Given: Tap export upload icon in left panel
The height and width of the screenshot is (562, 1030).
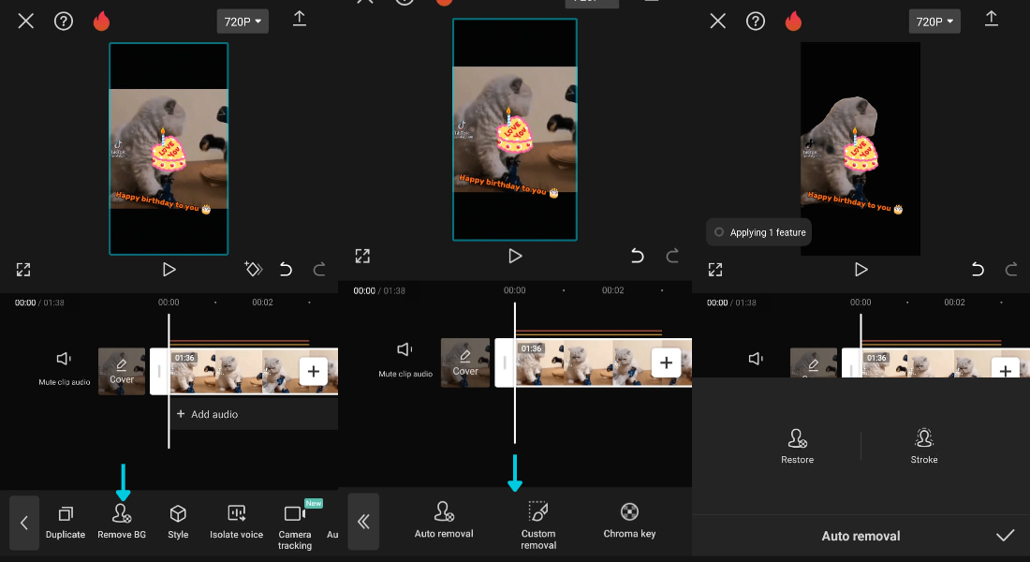Looking at the screenshot, I should click(x=299, y=19).
